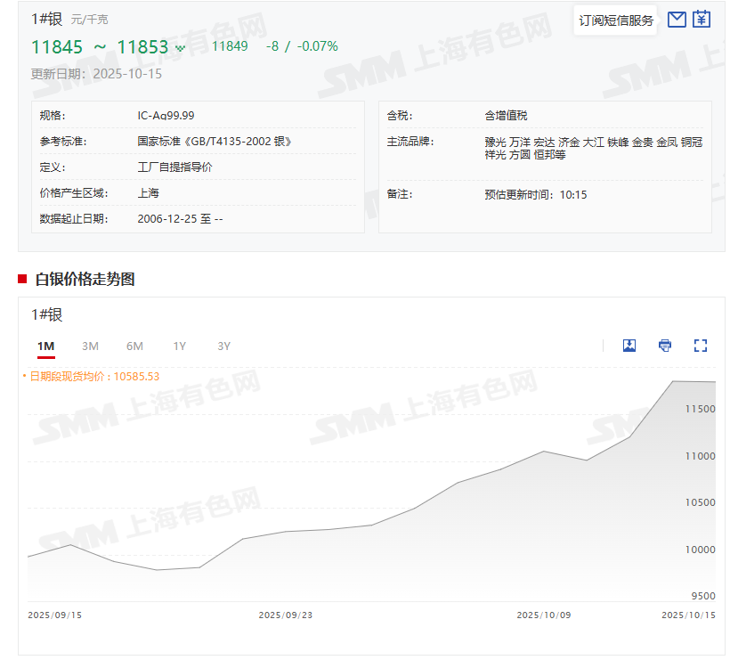Expand the chart to fullscreen
Viewport: 730px width, 660px height.
(x=701, y=346)
